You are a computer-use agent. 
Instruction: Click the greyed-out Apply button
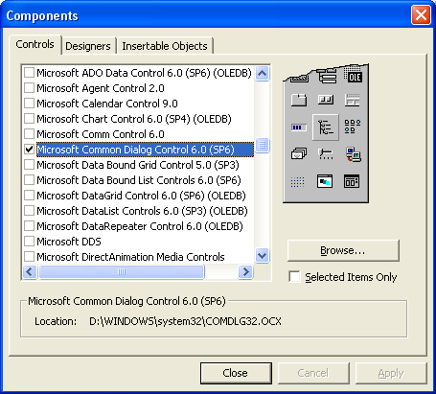coord(391,373)
